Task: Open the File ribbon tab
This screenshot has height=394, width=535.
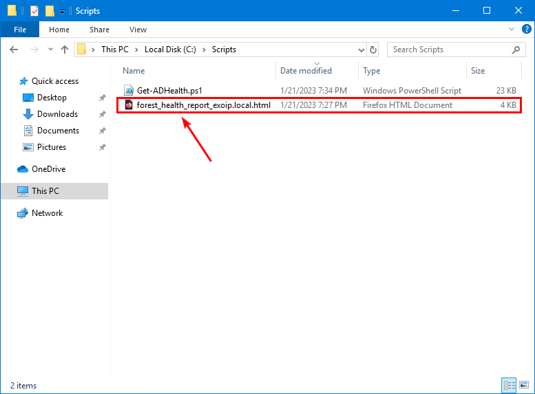Action: 20,30
